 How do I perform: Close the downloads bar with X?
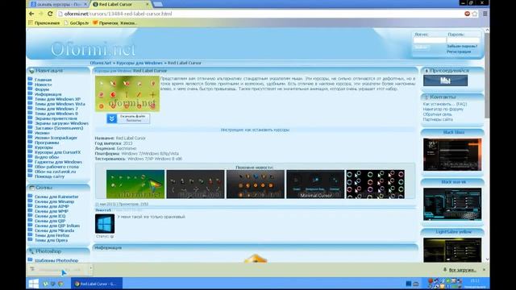[x=484, y=270]
